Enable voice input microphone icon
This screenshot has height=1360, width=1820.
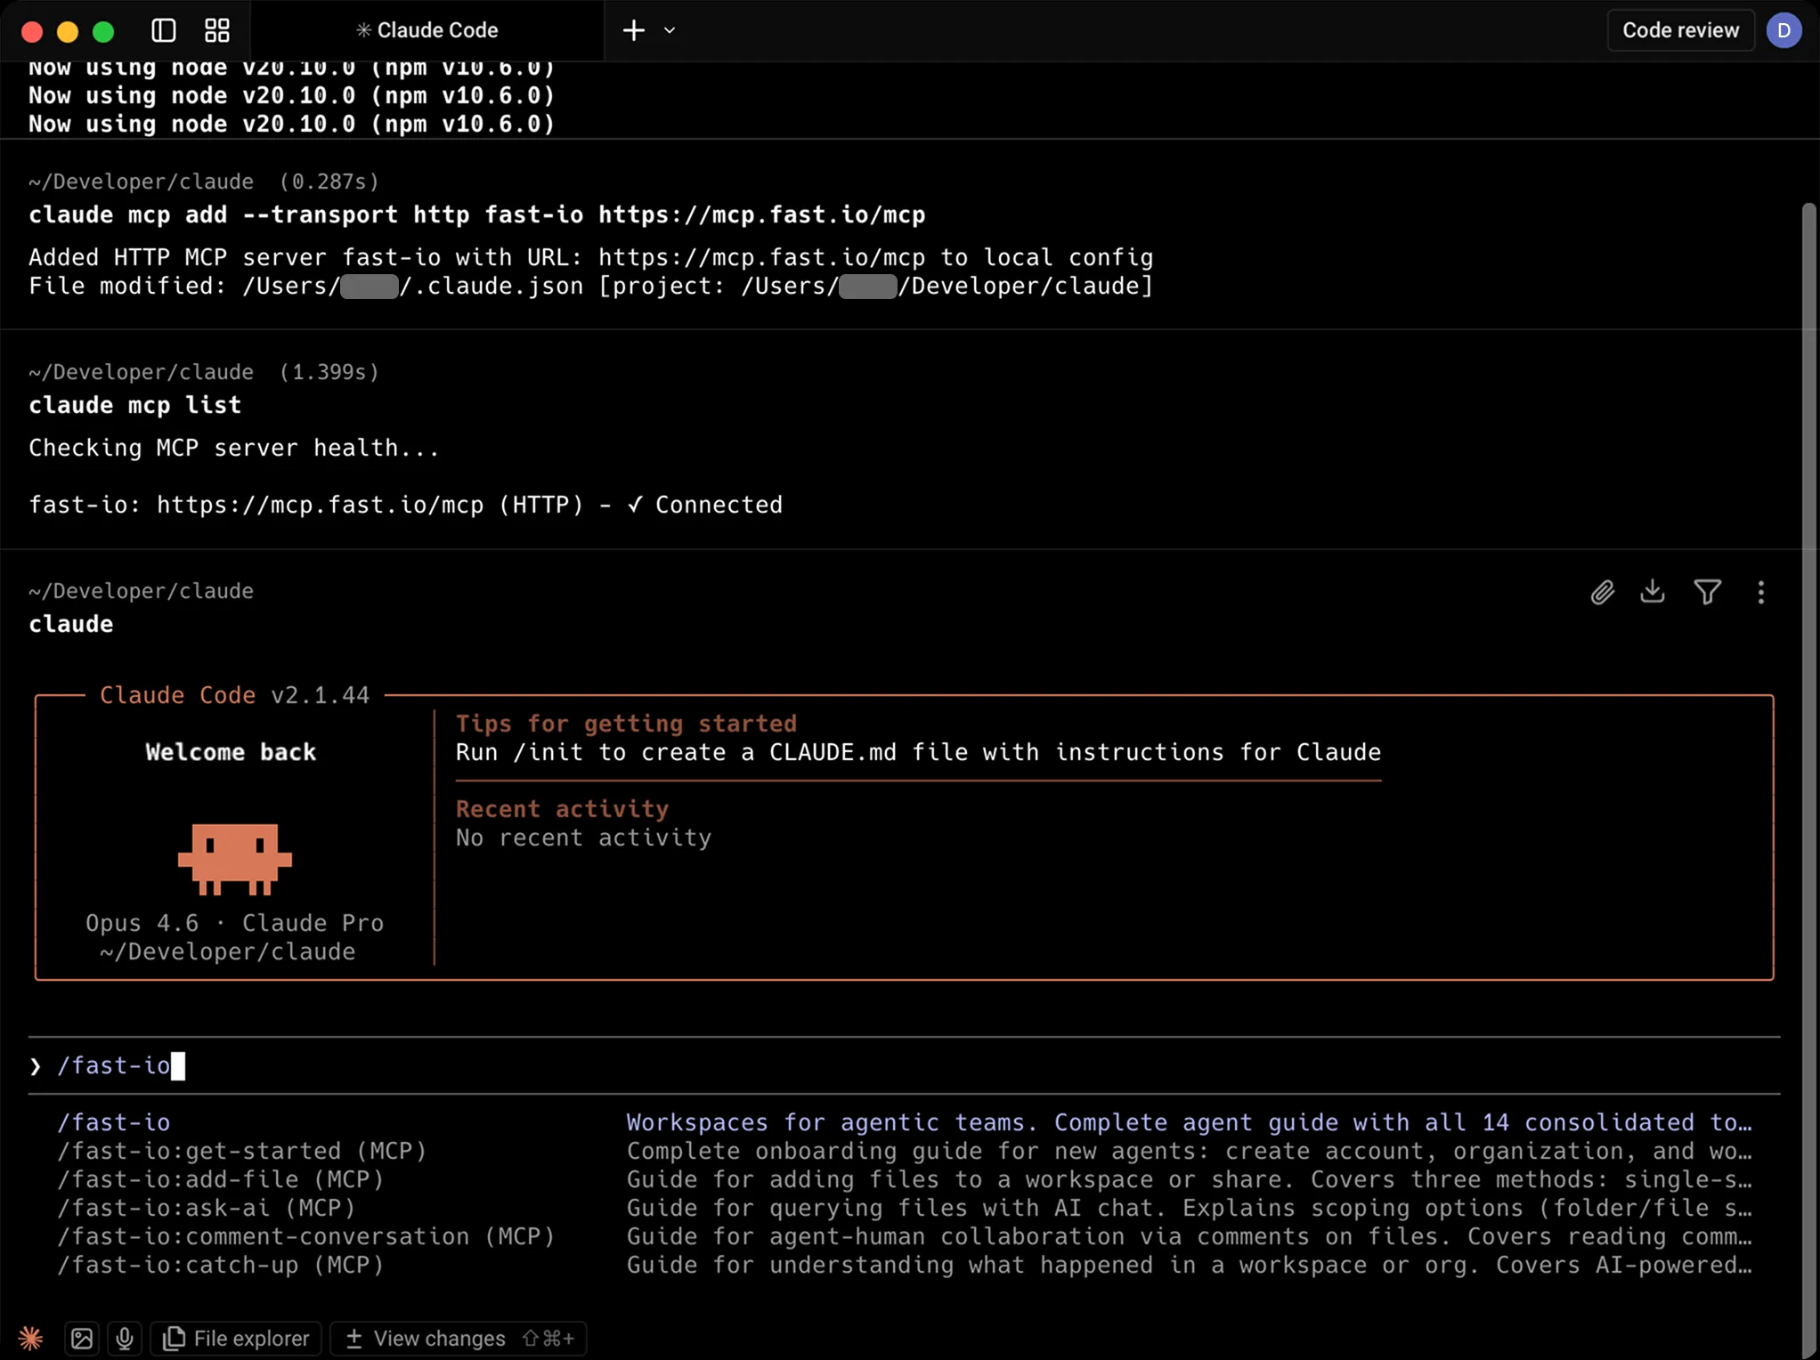(125, 1338)
